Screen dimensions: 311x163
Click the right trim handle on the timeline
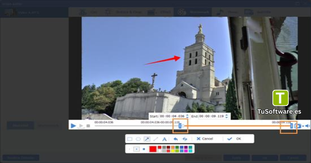pyautogui.click(x=292, y=126)
